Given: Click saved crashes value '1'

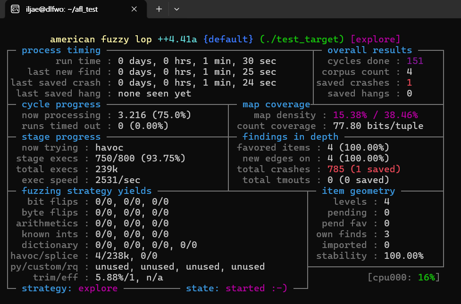Looking at the screenshot, I should coord(409,83).
